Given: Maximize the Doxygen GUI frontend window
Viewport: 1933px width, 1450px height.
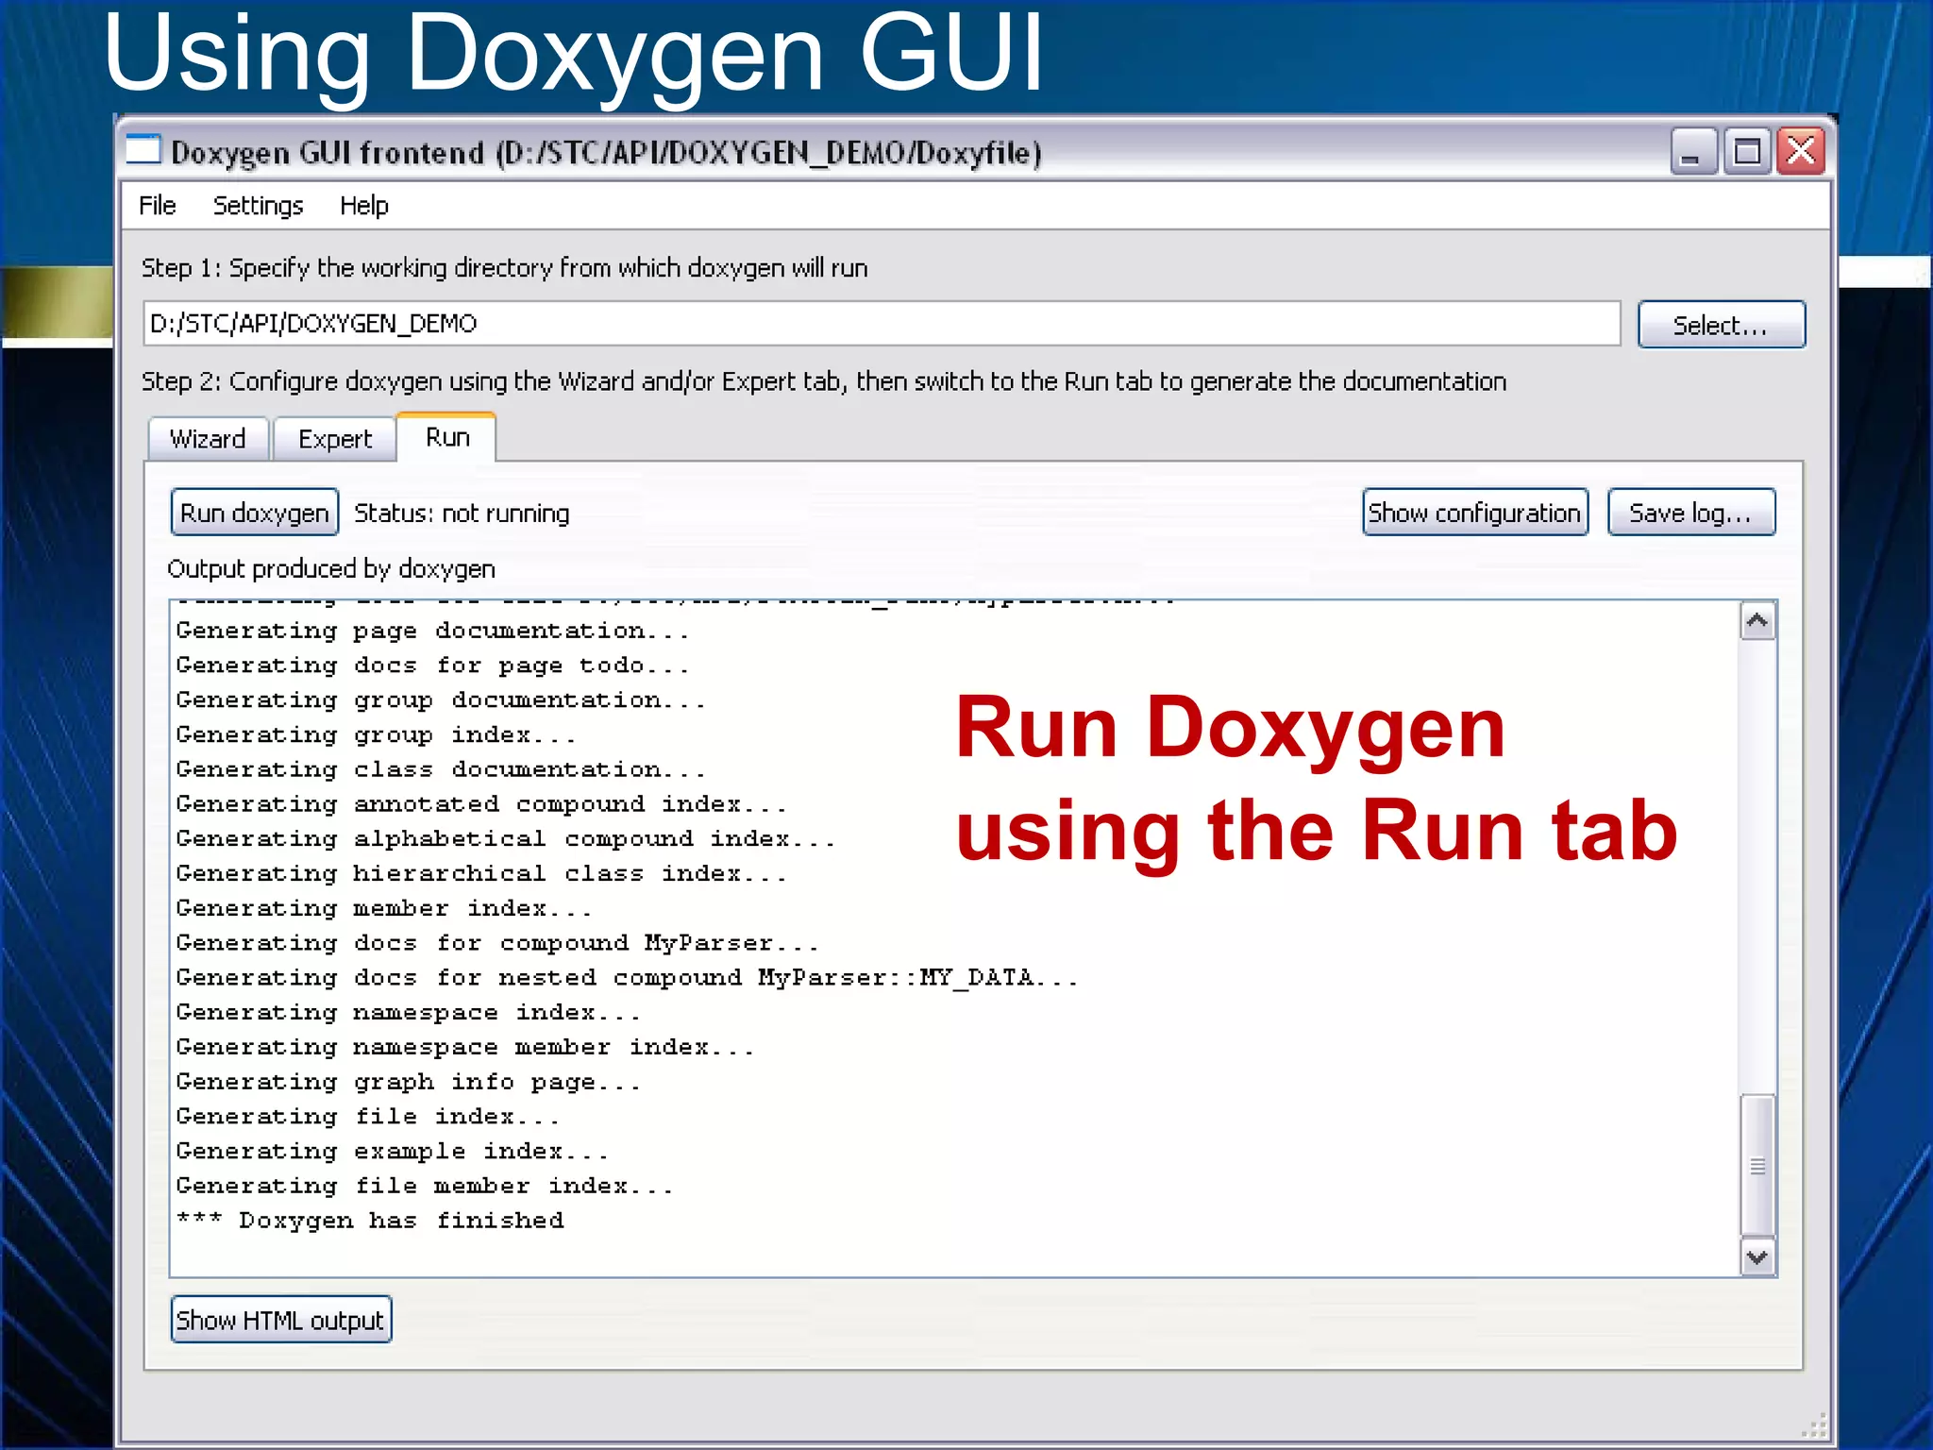Looking at the screenshot, I should [x=1747, y=152].
